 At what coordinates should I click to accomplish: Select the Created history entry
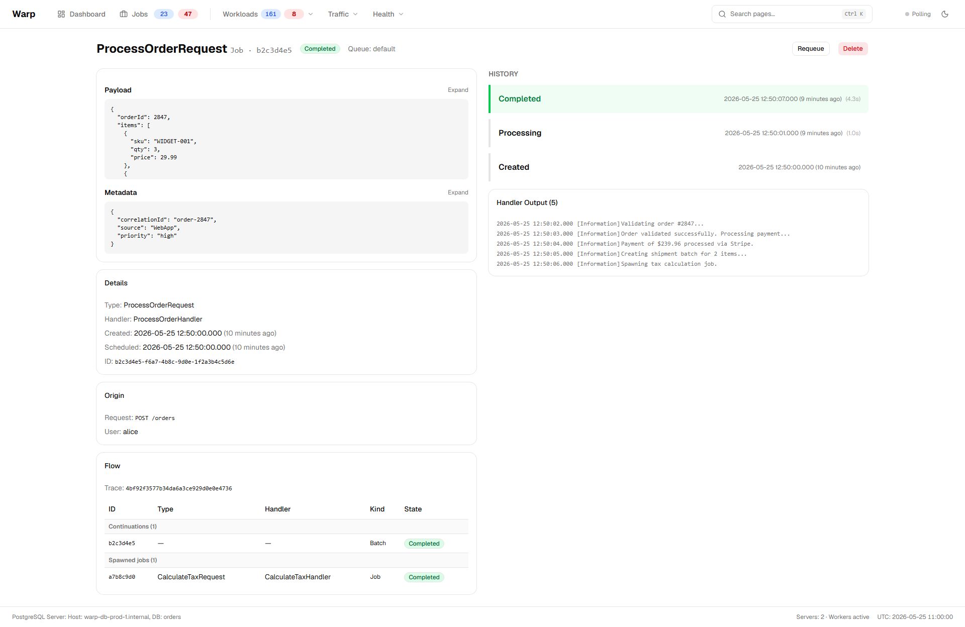coord(679,167)
